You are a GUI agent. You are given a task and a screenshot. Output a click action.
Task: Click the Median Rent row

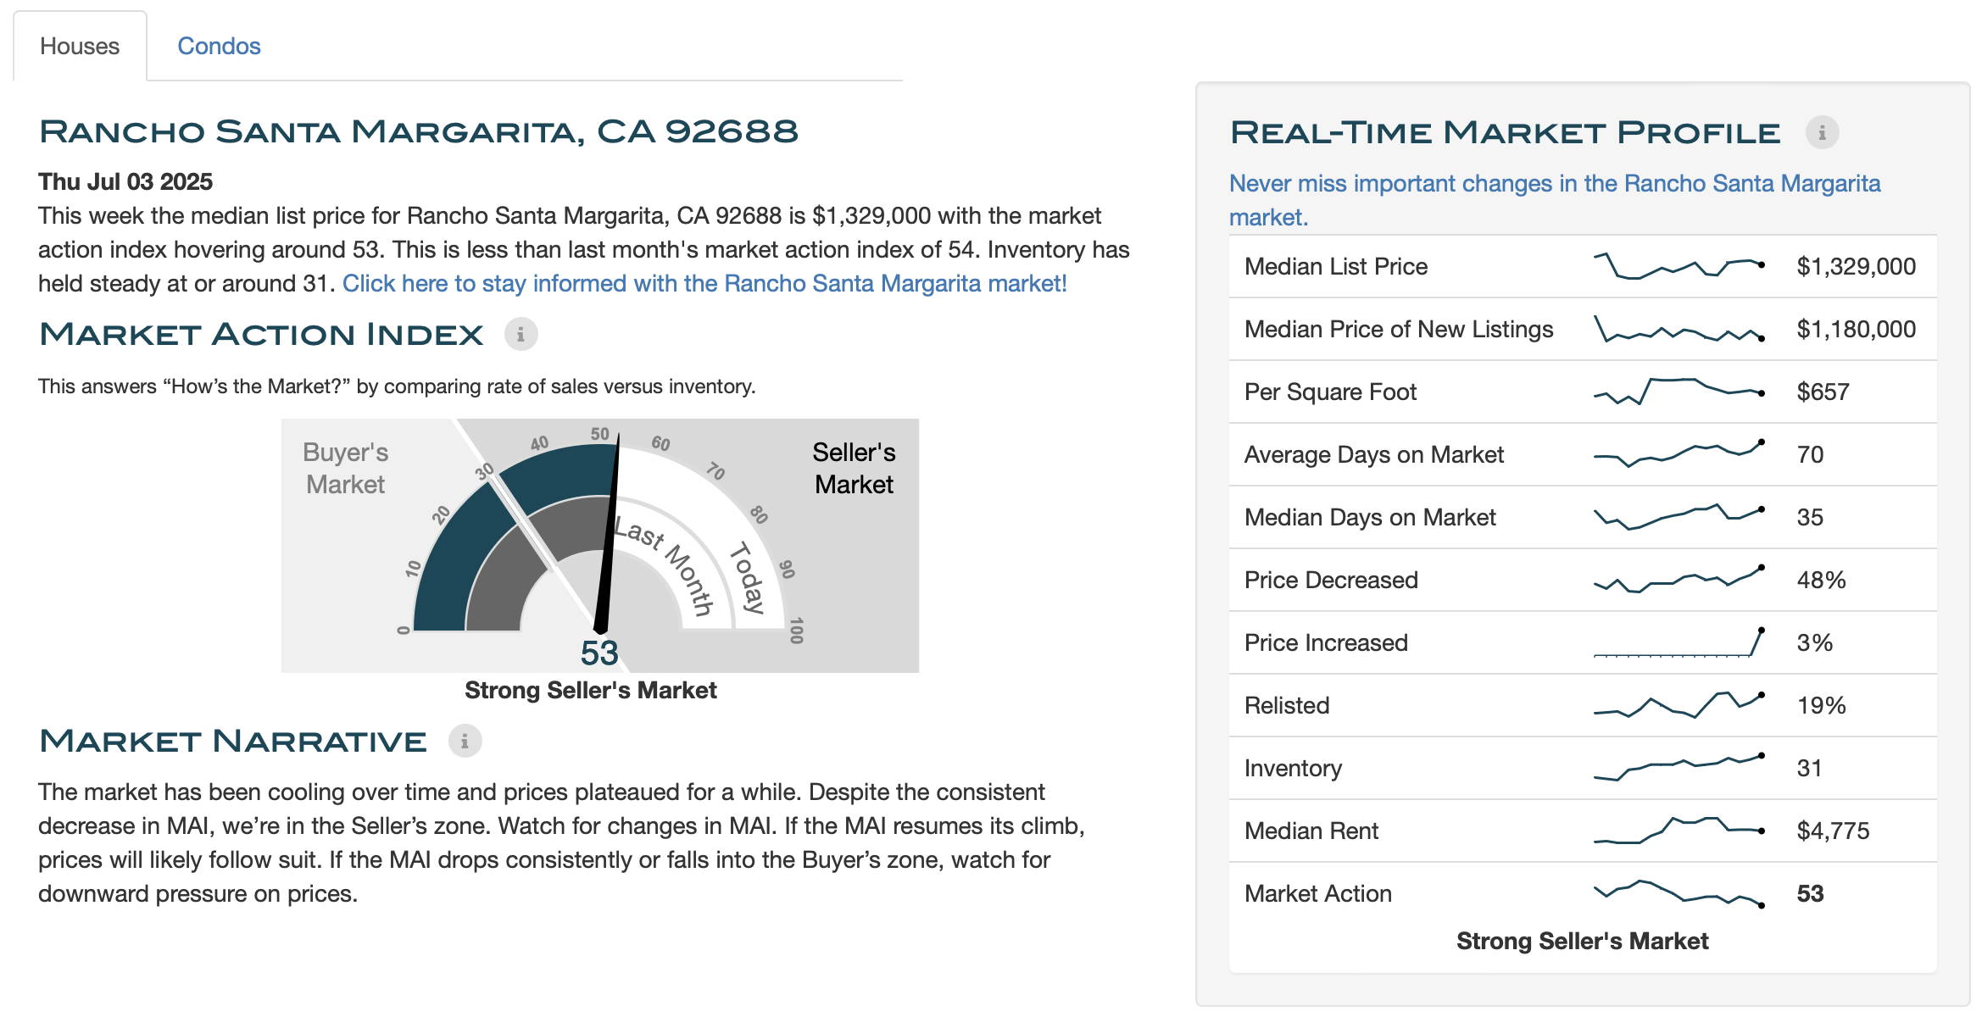pyautogui.click(x=1583, y=831)
